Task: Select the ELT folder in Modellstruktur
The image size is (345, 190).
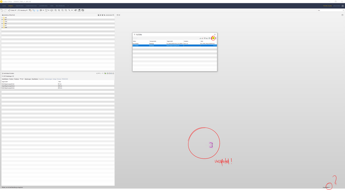Action: click(6, 19)
